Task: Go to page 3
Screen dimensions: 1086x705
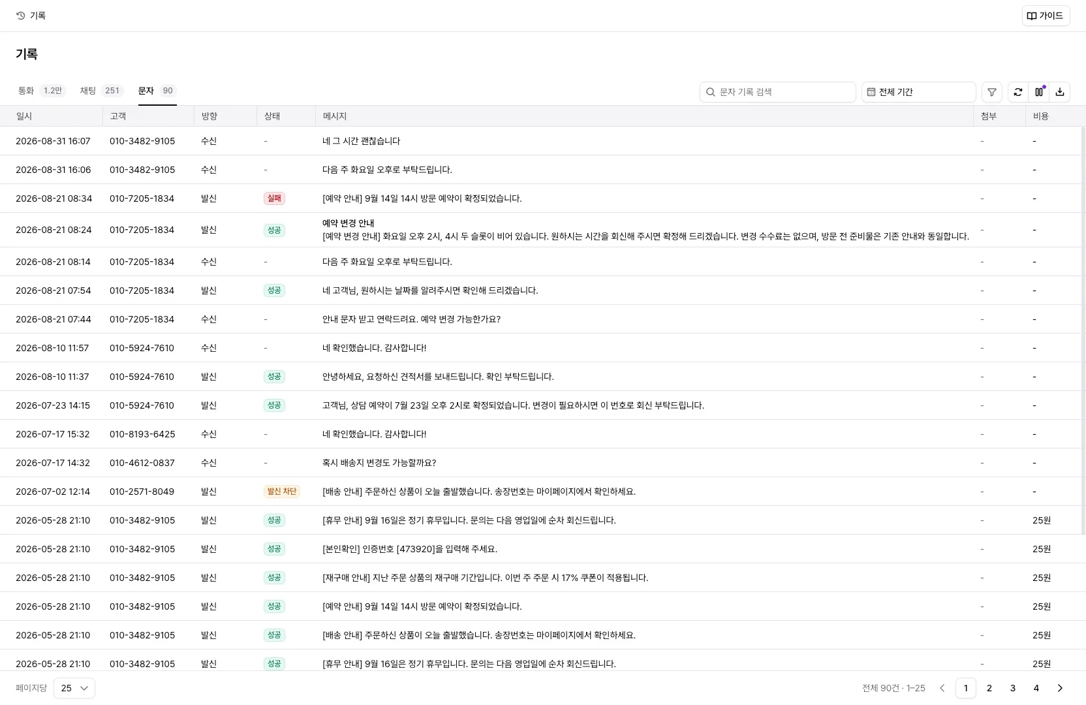Action: coord(1012,688)
